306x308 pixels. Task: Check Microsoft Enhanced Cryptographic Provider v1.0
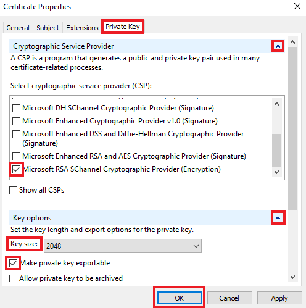(x=16, y=121)
